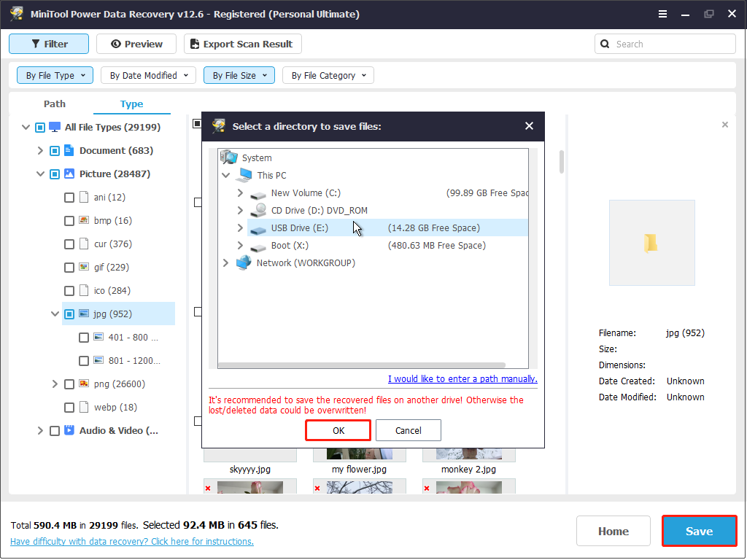The image size is (747, 560).
Task: Click the All File Types monitor icon
Action: click(x=55, y=127)
